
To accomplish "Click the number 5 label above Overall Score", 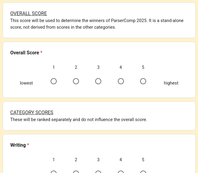I will click(x=143, y=67).
